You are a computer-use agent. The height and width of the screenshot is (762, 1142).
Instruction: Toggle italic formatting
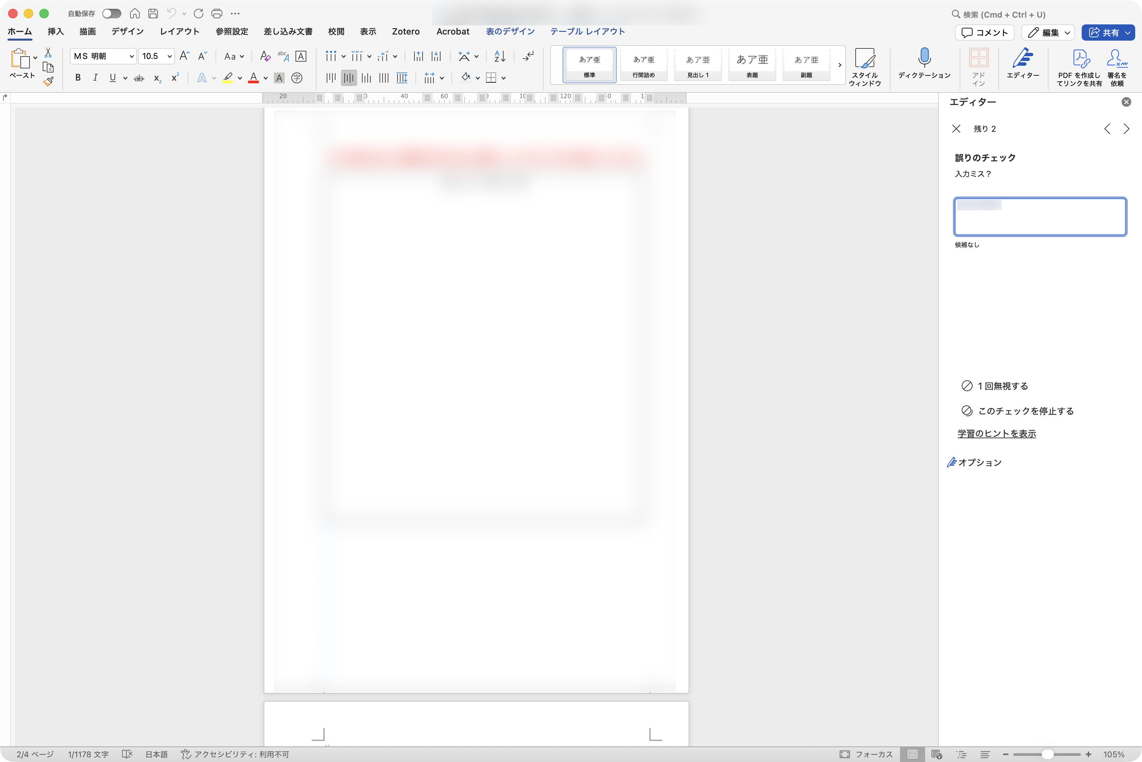point(95,78)
